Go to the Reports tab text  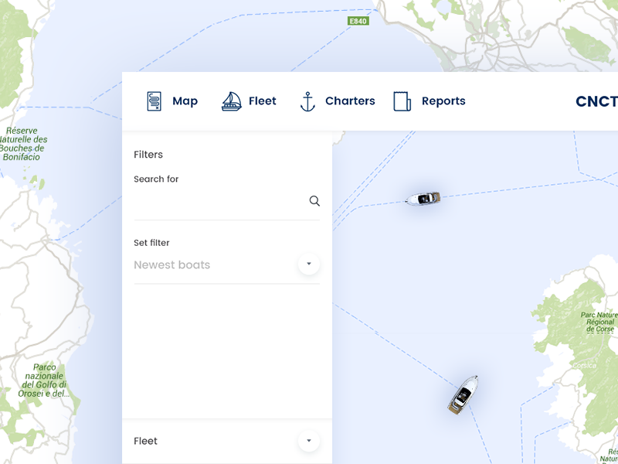443,101
